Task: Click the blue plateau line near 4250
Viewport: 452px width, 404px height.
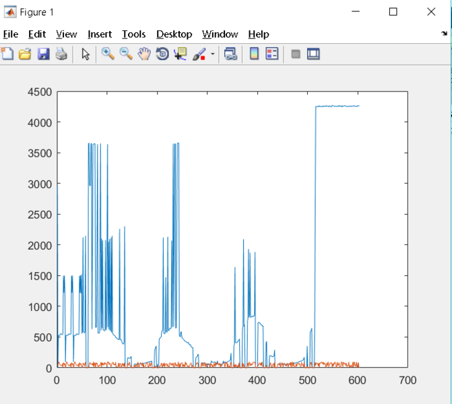Action: point(337,106)
